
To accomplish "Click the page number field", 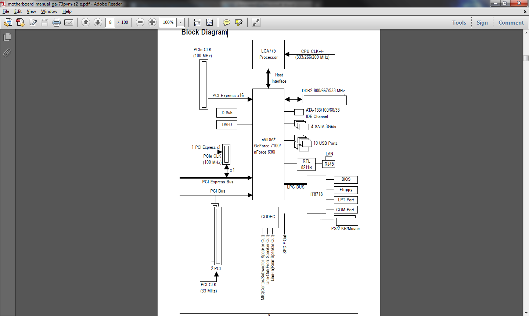I will (x=110, y=22).
